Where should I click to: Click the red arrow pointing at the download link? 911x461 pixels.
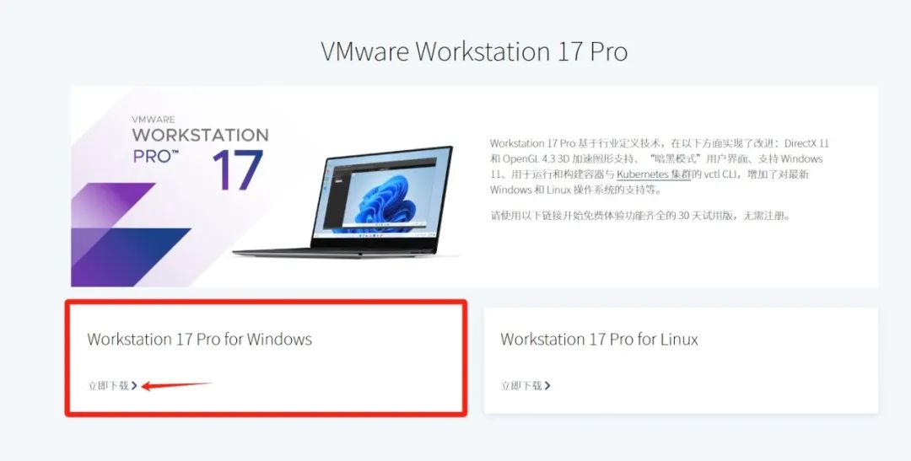pos(176,385)
